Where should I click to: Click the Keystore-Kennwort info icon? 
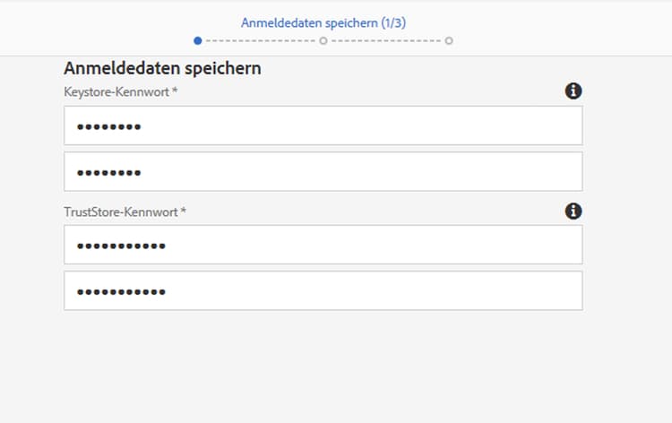point(573,91)
